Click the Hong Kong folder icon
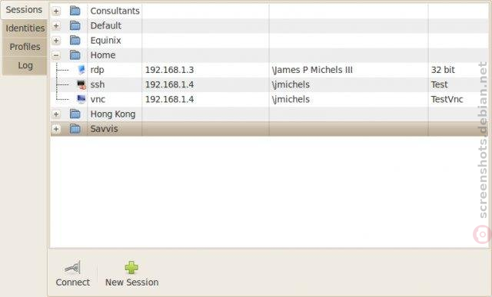The height and width of the screenshot is (297, 492). point(75,114)
